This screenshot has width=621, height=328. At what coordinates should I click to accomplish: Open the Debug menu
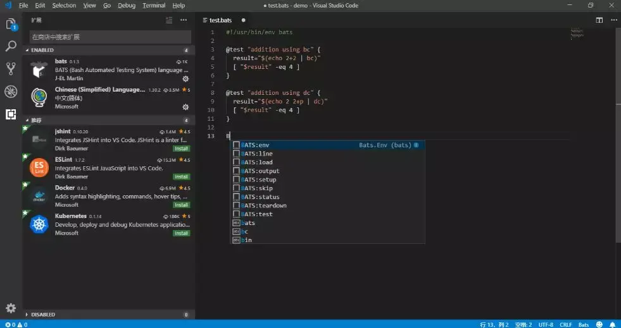(x=127, y=6)
